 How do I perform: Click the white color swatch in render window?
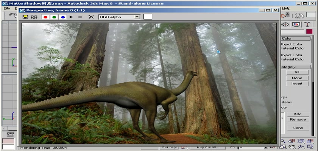pos(148,17)
